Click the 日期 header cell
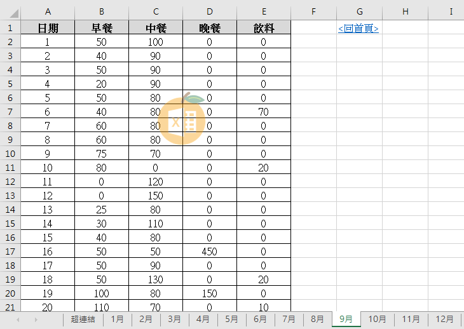The height and width of the screenshot is (329, 464). tap(48, 28)
